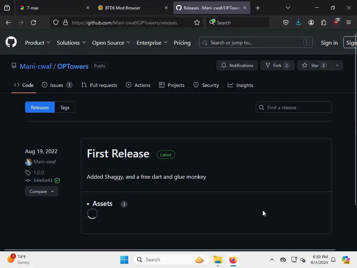Click the Pricing link

[182, 43]
